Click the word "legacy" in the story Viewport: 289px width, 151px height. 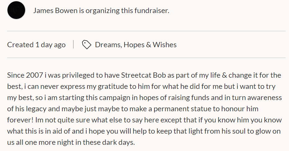(x=36, y=109)
